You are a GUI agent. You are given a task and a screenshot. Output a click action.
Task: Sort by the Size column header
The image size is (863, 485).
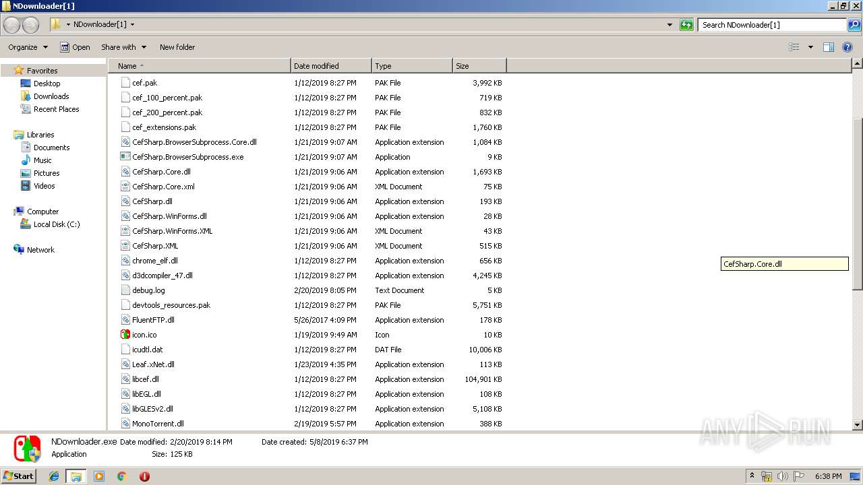point(479,66)
